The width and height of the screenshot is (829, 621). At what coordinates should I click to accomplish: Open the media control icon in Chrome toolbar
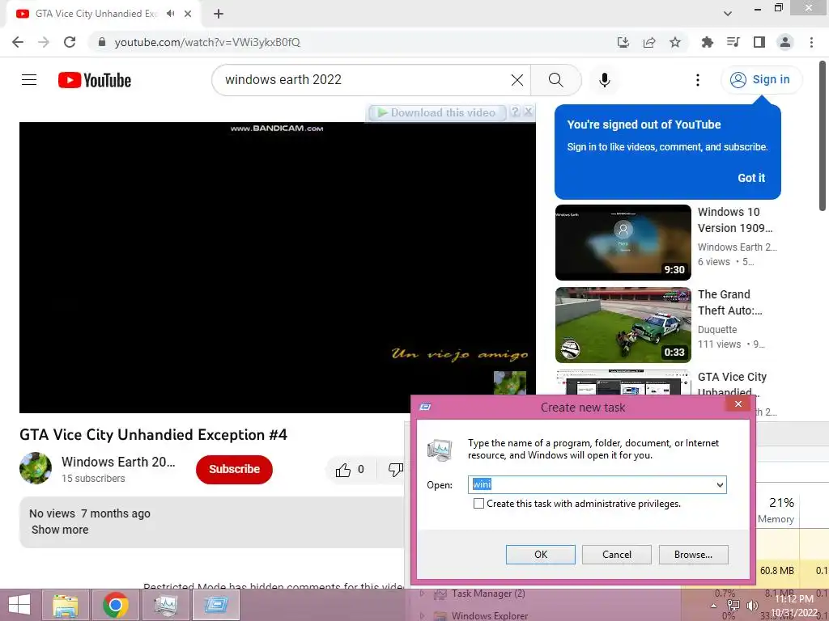coord(733,42)
